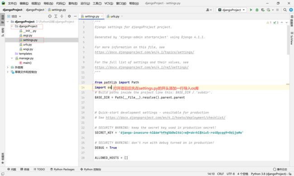Open the 工具(T) menu

point(97,3)
